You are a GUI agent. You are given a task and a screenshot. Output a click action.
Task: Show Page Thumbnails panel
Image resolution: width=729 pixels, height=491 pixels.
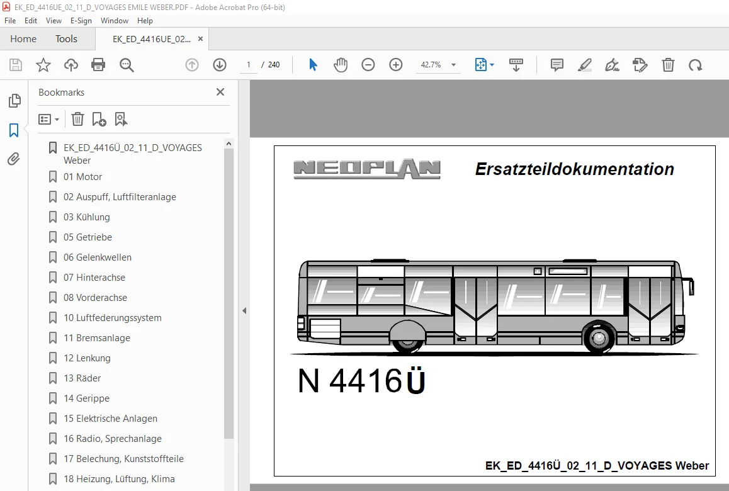[x=14, y=101]
